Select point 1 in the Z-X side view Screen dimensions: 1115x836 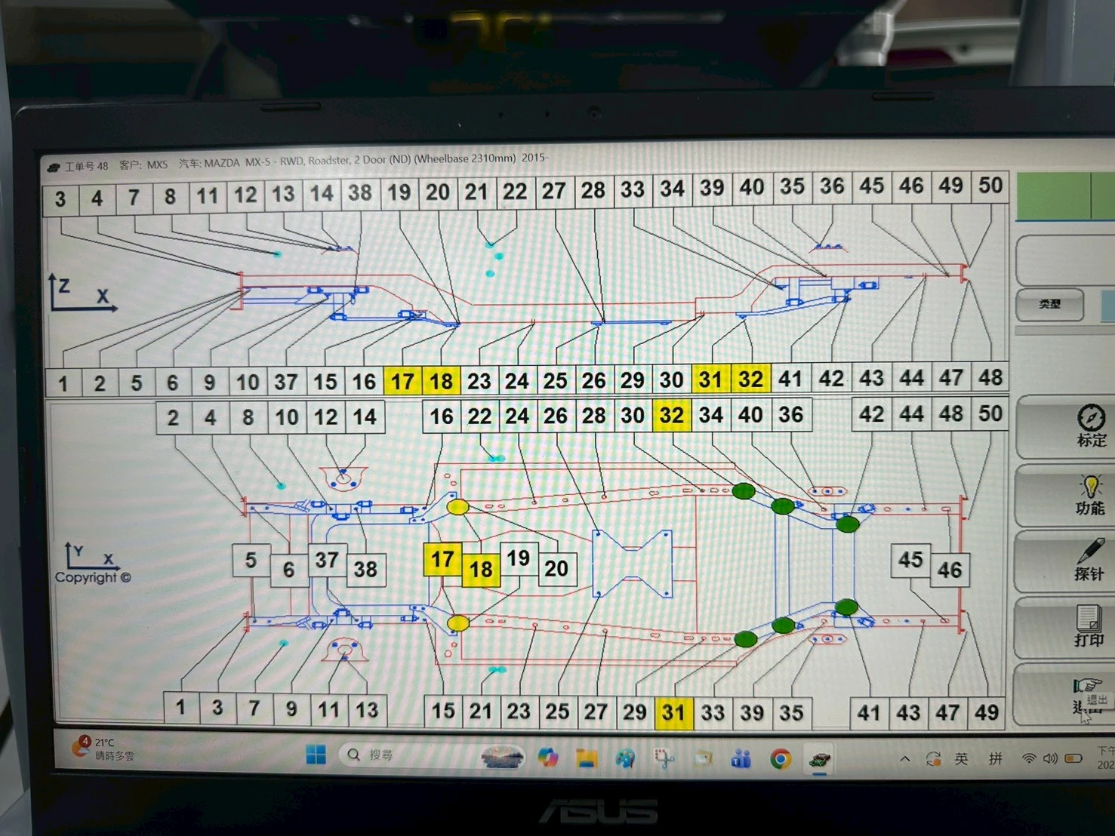pos(63,383)
